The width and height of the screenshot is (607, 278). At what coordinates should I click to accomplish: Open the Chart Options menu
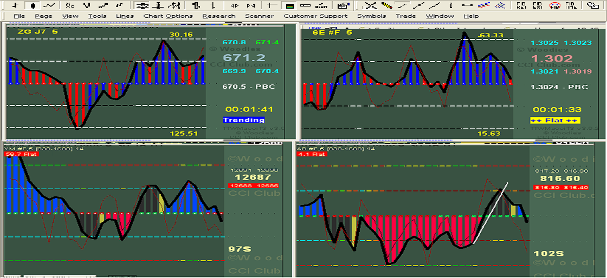click(x=168, y=16)
